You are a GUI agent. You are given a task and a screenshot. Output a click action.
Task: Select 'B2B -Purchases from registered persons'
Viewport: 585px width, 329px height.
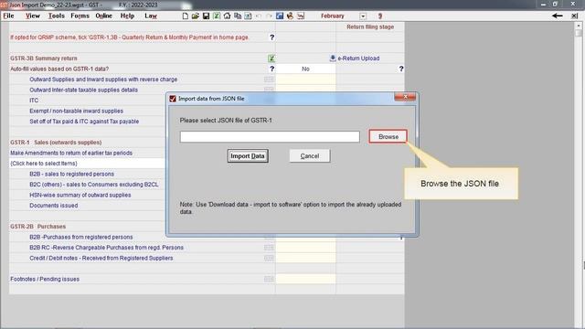[81, 237]
